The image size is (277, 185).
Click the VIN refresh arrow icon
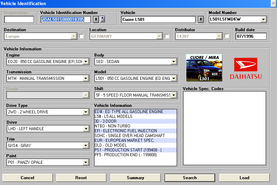point(102,20)
